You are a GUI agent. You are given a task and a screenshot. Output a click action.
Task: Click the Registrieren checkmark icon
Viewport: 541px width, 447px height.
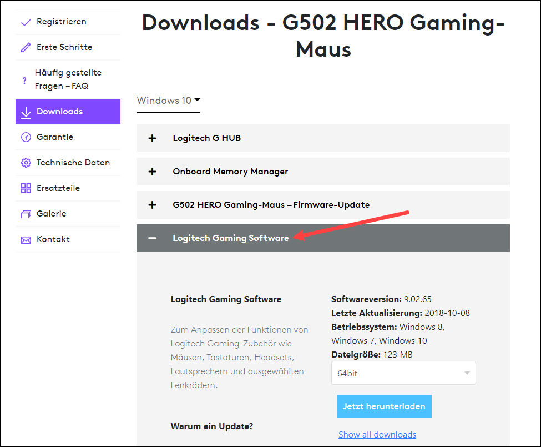point(25,22)
